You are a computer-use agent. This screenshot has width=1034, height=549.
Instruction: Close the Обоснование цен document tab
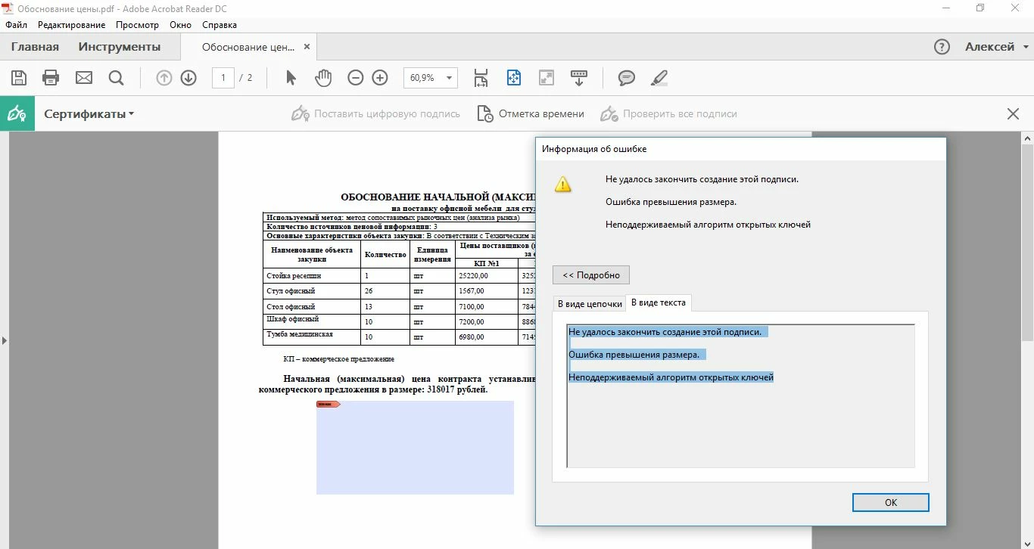307,47
